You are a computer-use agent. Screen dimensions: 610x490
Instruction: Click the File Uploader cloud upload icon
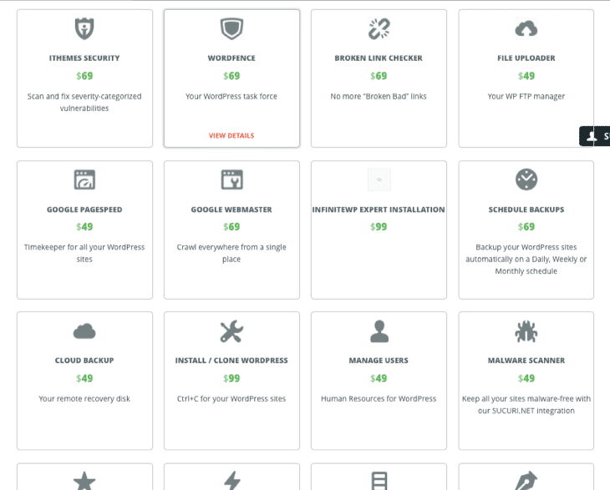pyautogui.click(x=526, y=28)
